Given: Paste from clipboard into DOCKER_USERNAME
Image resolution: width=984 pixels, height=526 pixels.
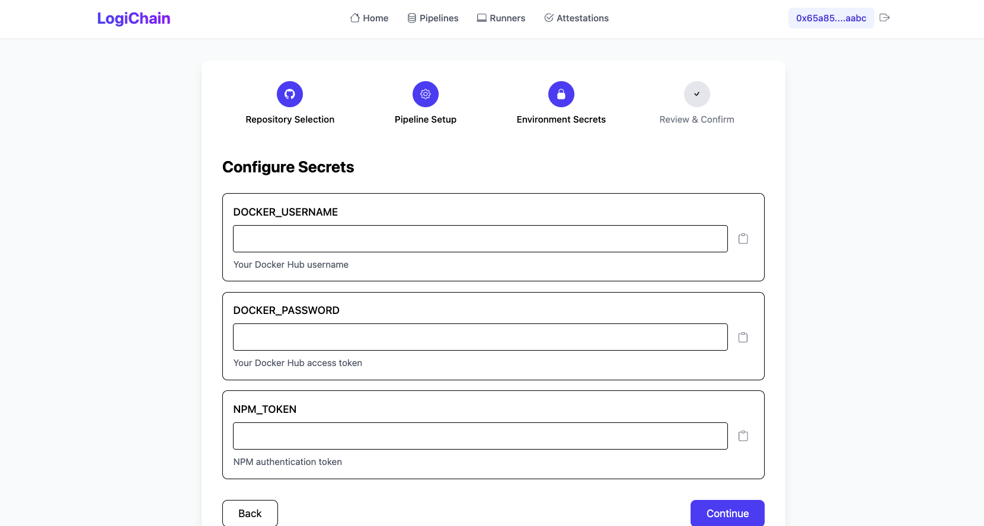Looking at the screenshot, I should coord(743,239).
